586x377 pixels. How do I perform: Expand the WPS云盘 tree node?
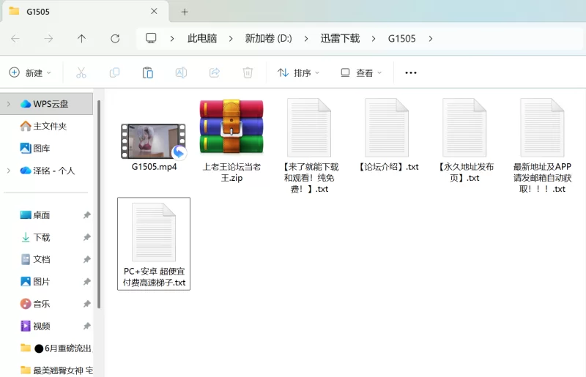[9, 104]
